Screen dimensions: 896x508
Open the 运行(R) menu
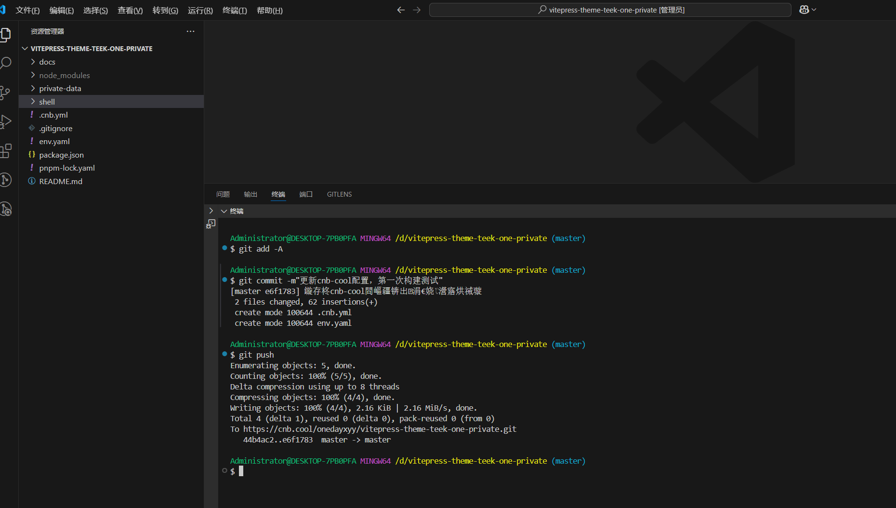[200, 10]
